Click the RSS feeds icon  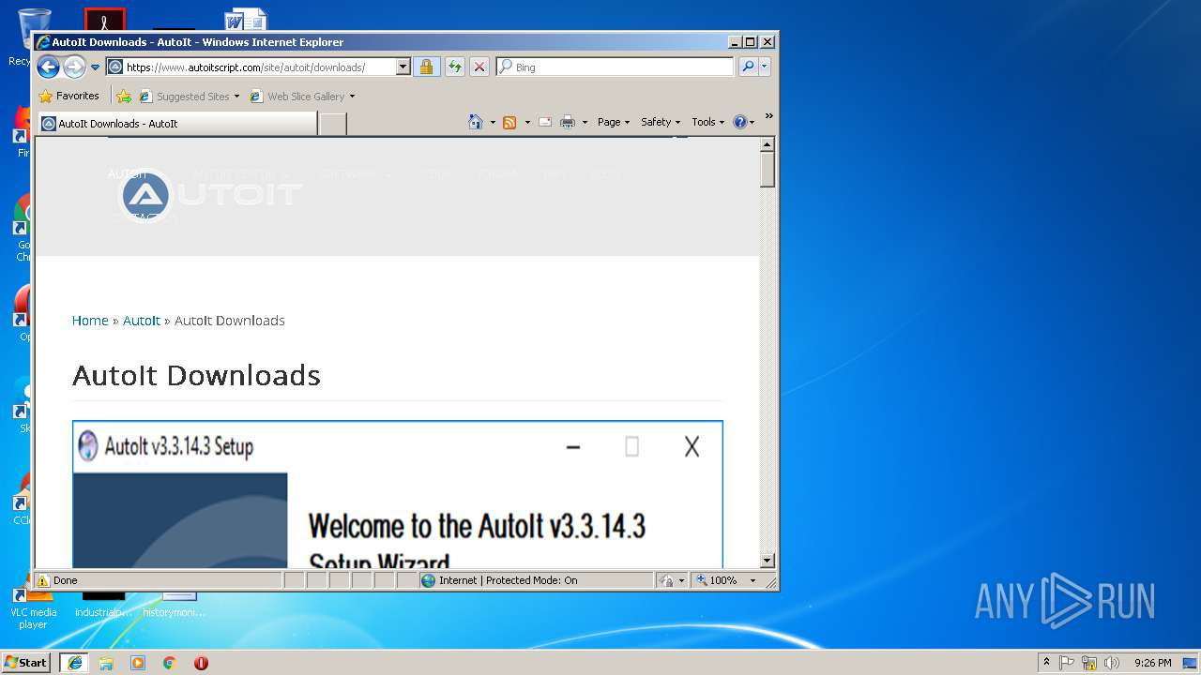[x=509, y=122]
